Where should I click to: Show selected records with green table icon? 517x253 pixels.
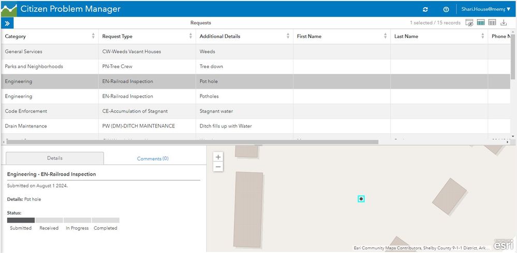[481, 23]
